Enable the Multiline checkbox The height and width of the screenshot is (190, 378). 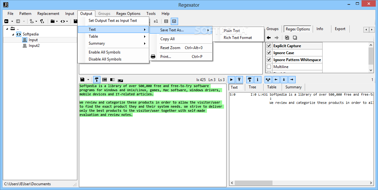(x=269, y=67)
